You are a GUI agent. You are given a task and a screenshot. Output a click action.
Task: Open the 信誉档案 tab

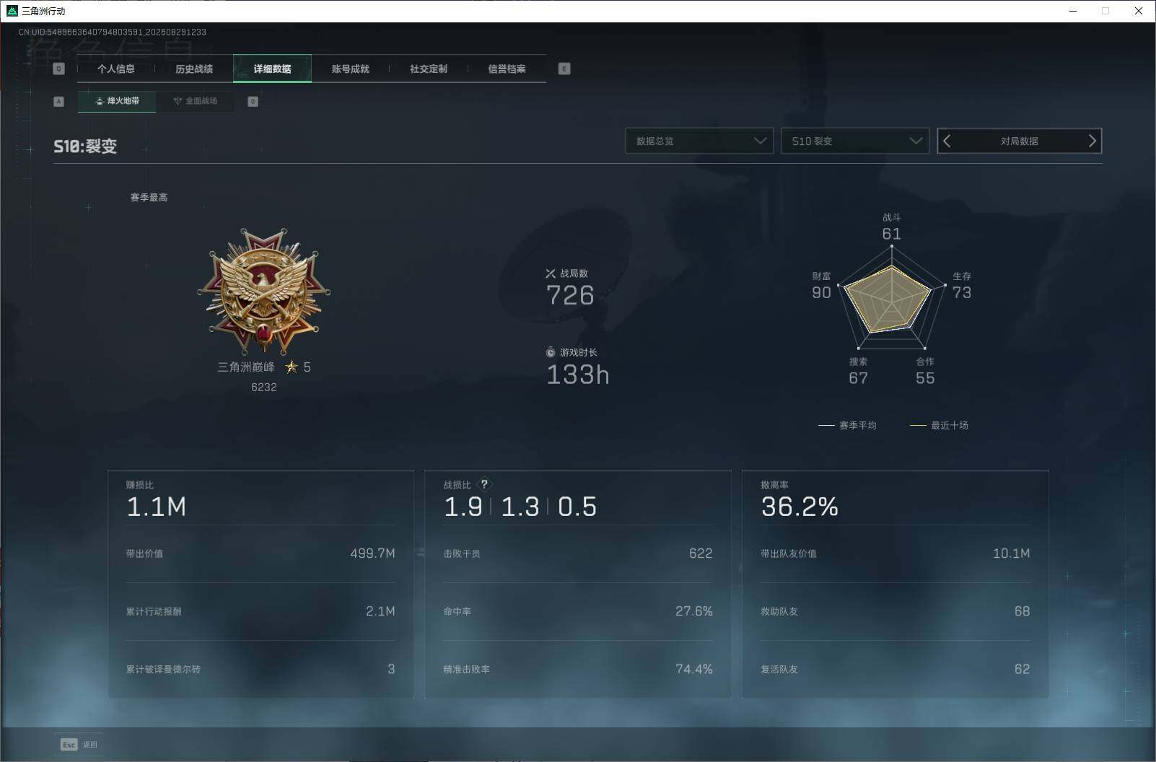click(507, 69)
